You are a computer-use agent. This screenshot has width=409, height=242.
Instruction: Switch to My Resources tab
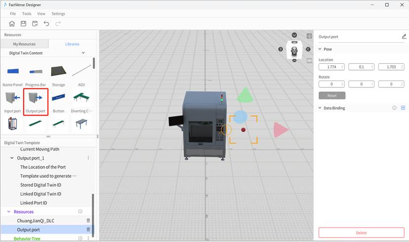[x=24, y=44]
